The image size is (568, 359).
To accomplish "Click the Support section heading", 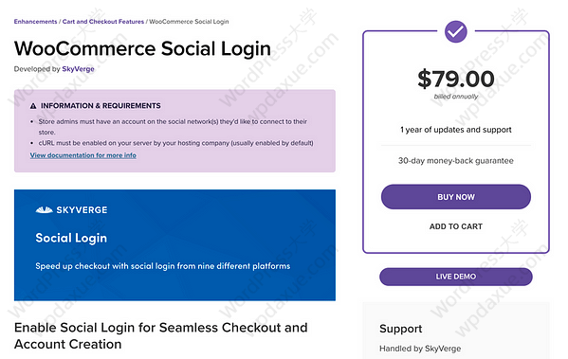I will 401,329.
